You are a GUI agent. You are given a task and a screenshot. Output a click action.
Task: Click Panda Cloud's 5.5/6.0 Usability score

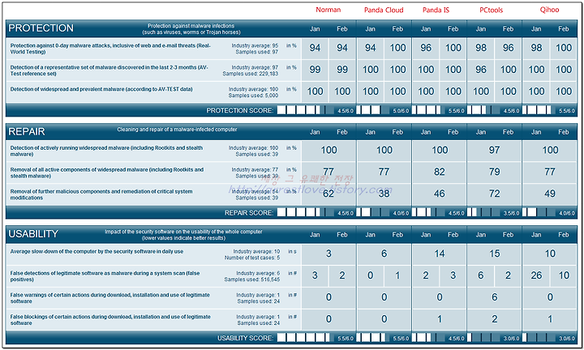tap(401, 339)
